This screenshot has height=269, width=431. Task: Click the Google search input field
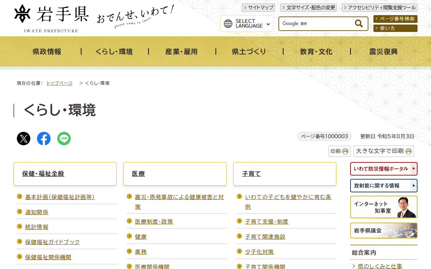coord(317,24)
